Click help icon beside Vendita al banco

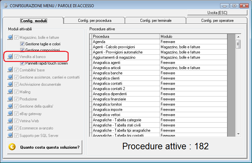click(x=10, y=56)
